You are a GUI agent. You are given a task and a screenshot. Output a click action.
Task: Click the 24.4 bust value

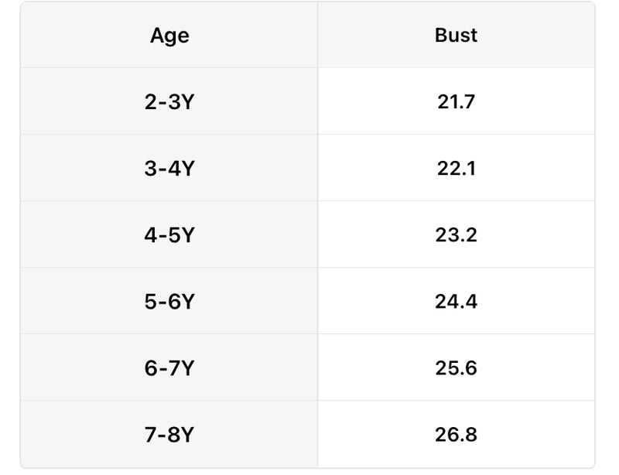[x=456, y=301]
